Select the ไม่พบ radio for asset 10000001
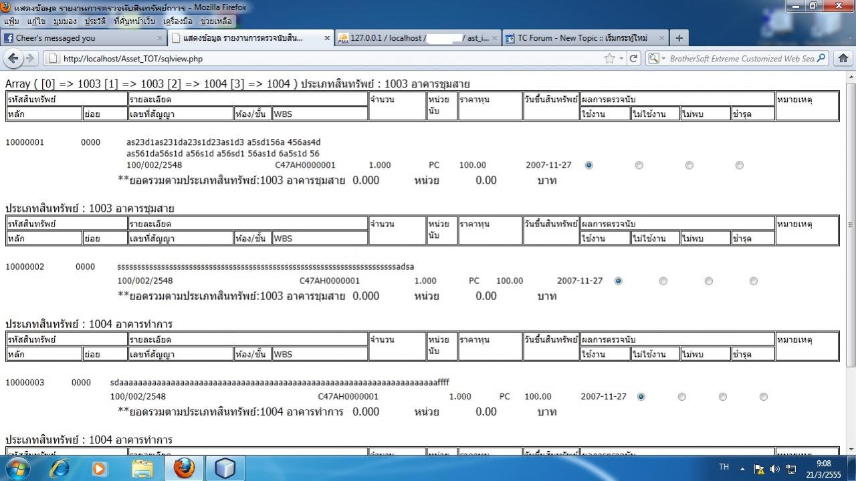 coord(689,165)
